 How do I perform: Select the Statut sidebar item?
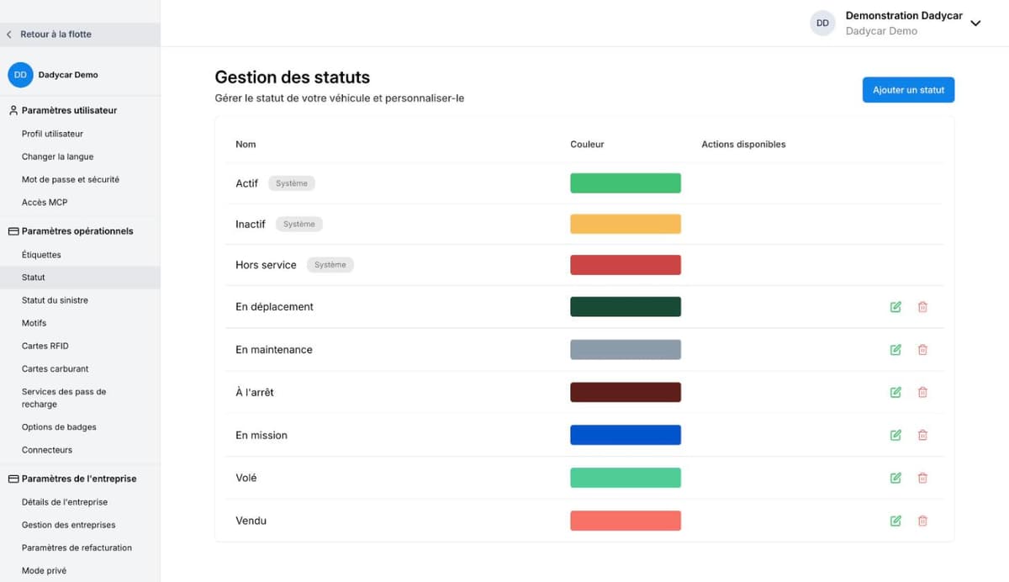click(x=80, y=278)
